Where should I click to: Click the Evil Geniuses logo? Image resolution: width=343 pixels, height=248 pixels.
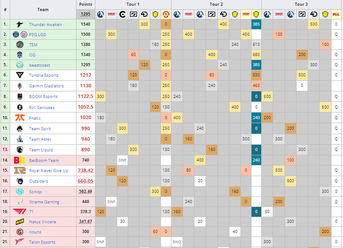click(20, 107)
